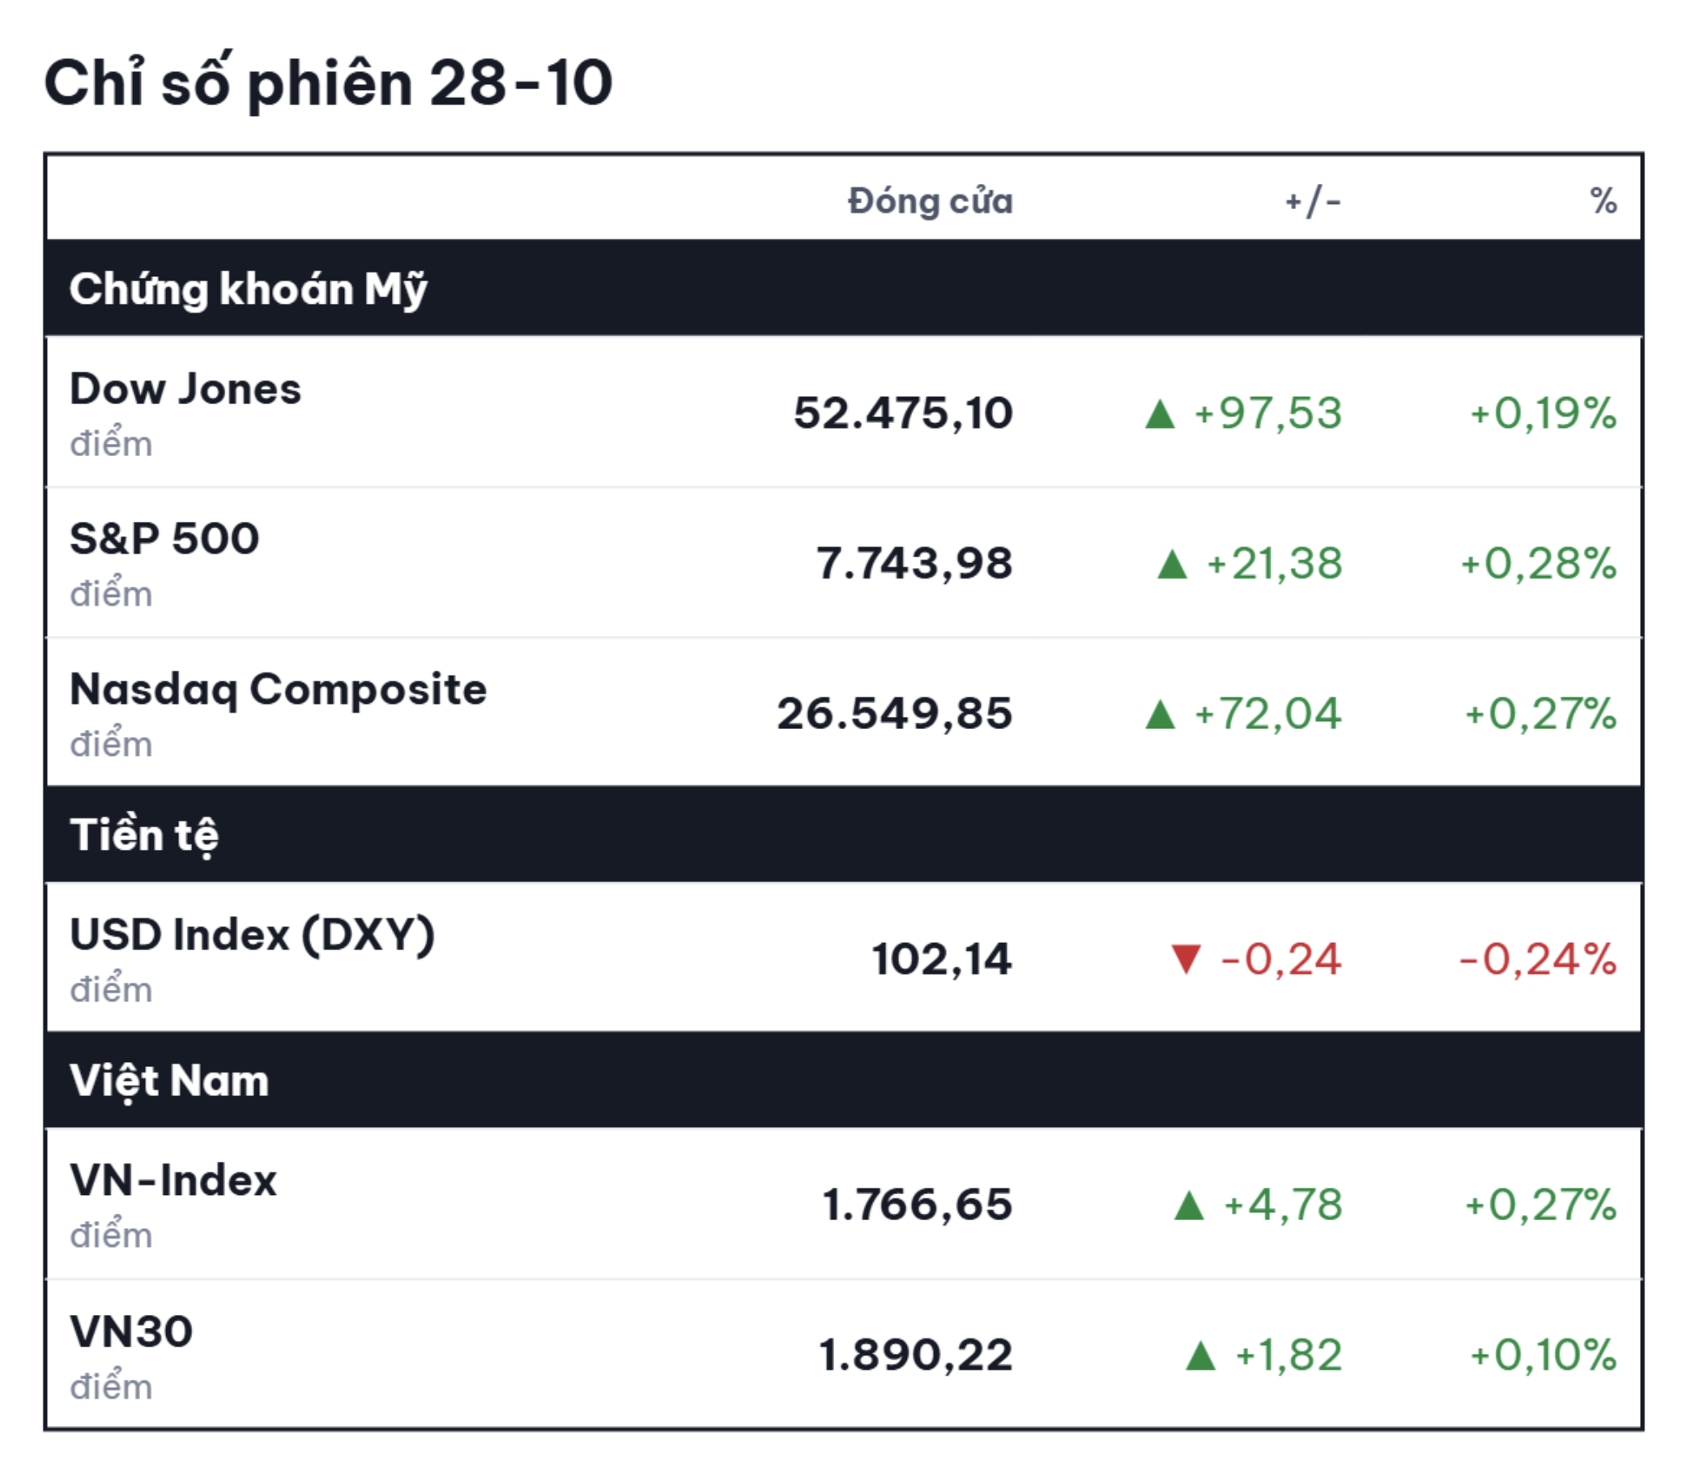Select the Việt Nam section header
This screenshot has height=1468, width=1691.
[x=844, y=1081]
